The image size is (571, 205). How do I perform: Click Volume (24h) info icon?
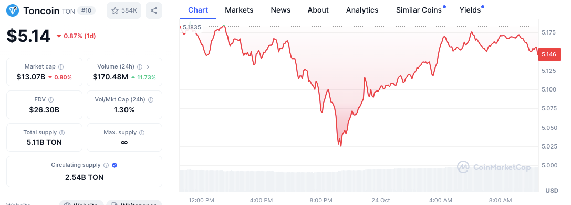coord(140,67)
